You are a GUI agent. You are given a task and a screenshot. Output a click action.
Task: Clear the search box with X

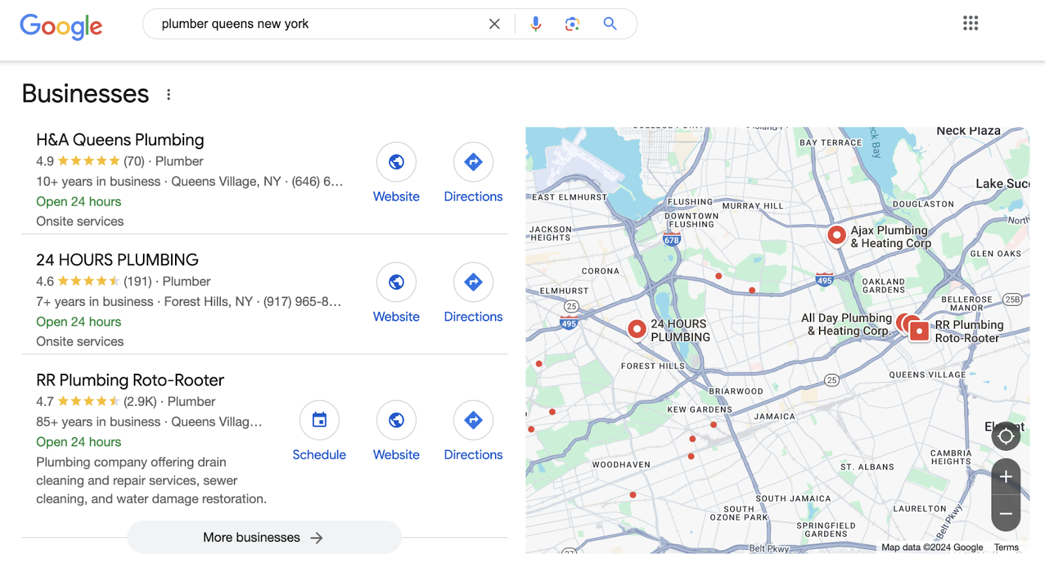click(x=494, y=24)
